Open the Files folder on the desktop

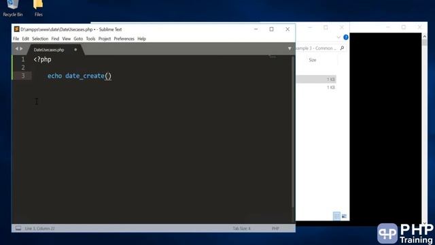(38, 8)
